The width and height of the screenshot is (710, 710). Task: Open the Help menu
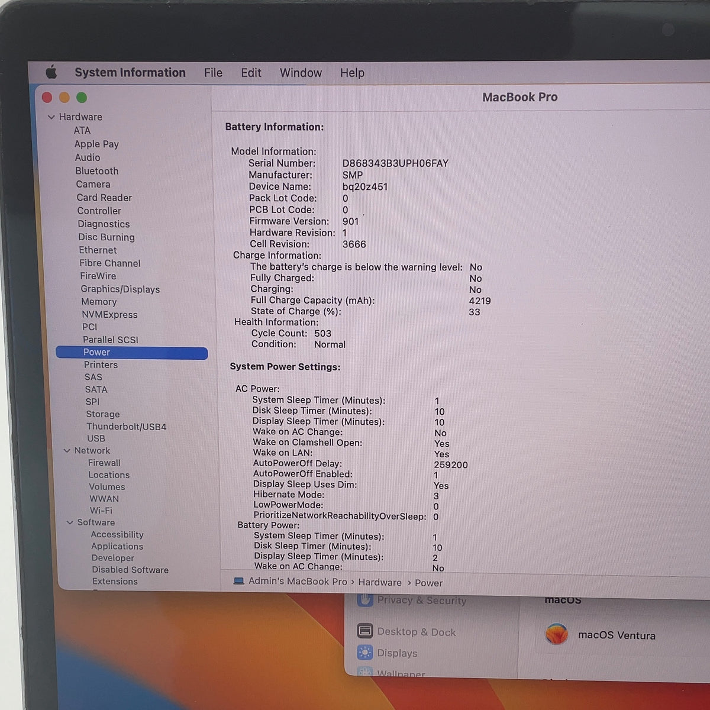(352, 73)
